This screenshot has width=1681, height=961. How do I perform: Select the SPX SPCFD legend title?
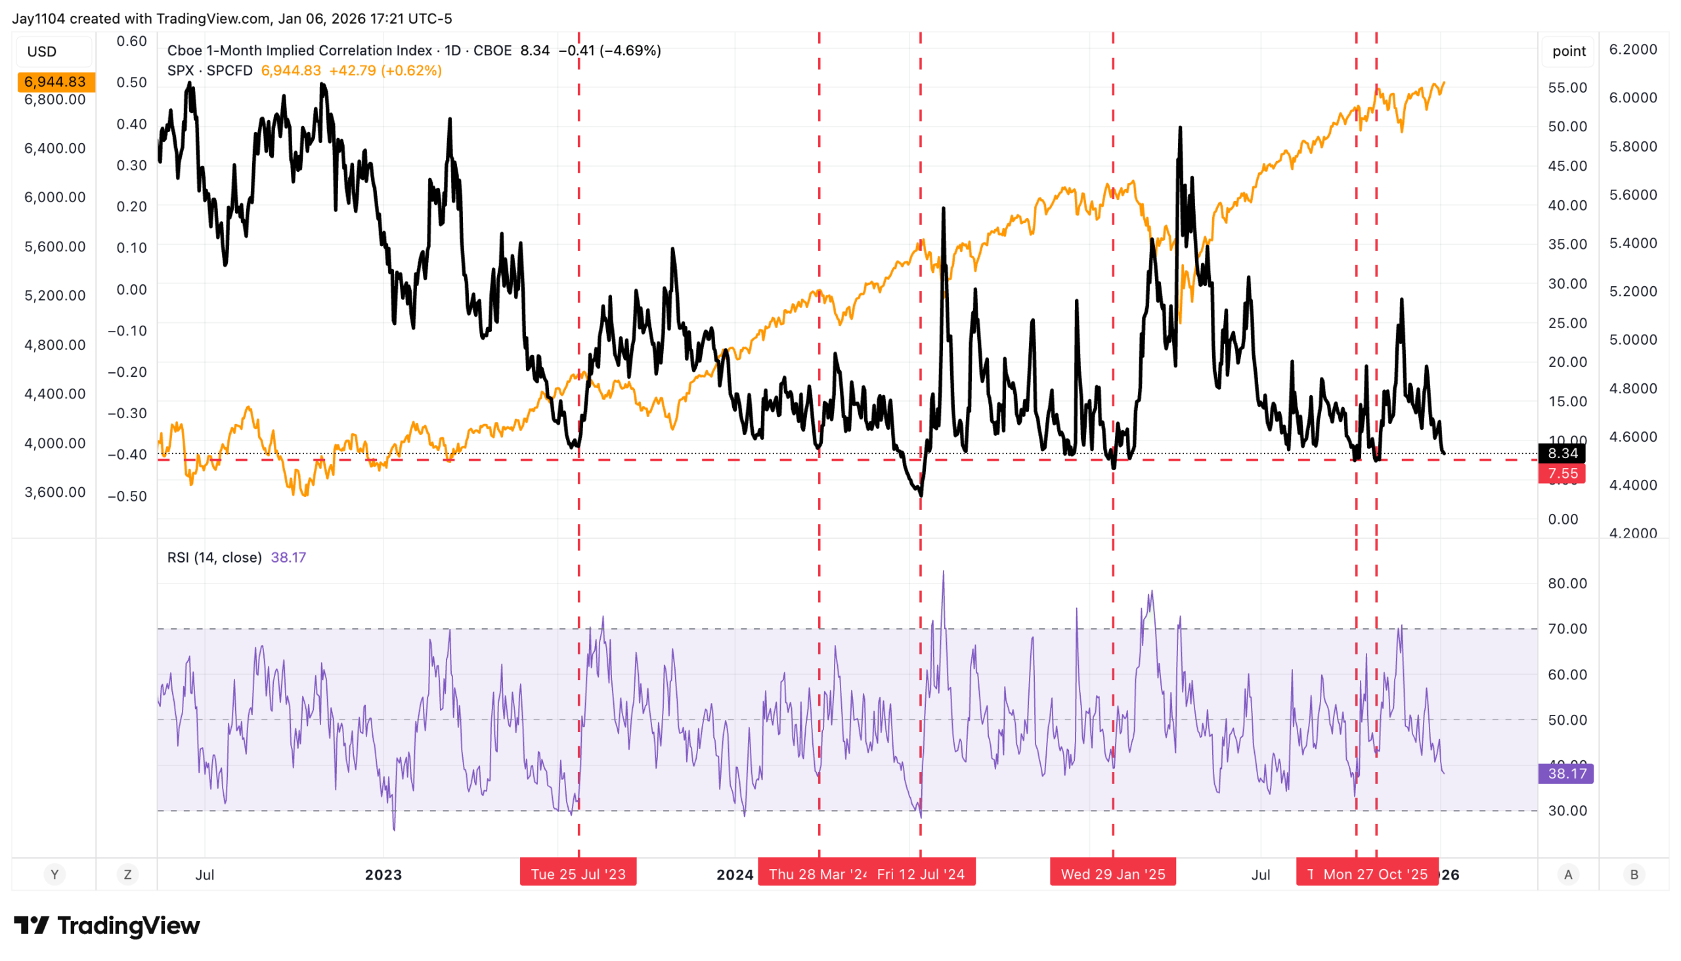pos(210,71)
